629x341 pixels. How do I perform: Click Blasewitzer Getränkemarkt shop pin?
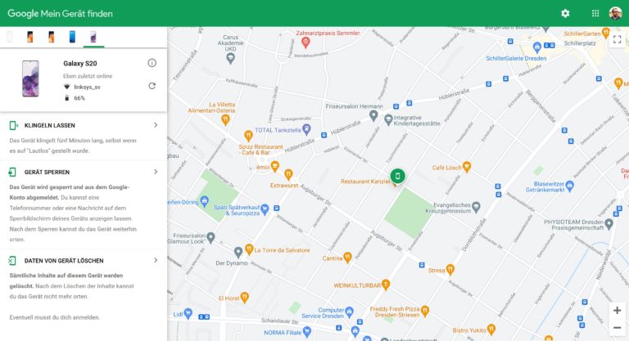pyautogui.click(x=570, y=186)
